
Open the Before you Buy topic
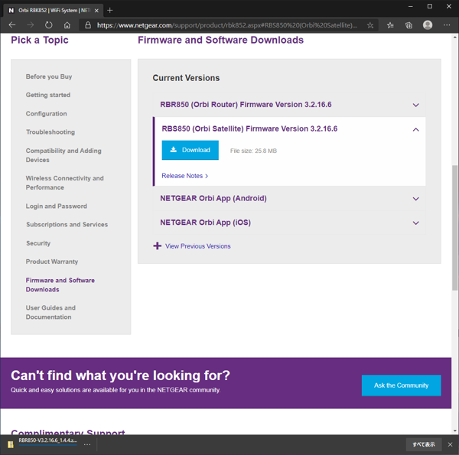tap(49, 76)
